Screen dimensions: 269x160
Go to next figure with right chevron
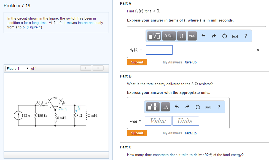click(x=98, y=68)
